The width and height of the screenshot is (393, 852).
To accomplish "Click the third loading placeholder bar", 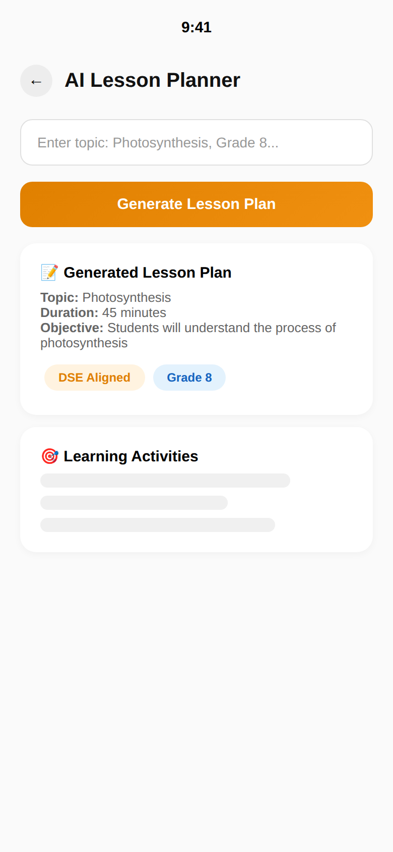I will (x=158, y=525).
